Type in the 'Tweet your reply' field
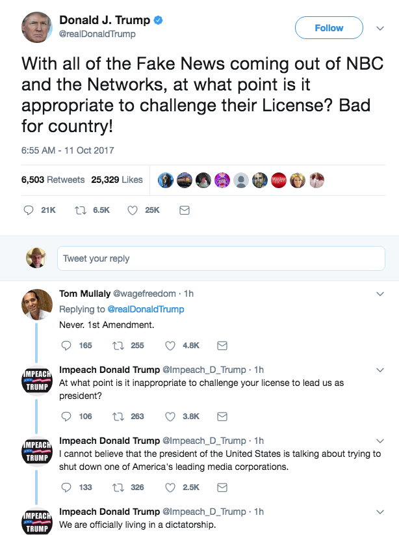 [x=221, y=258]
